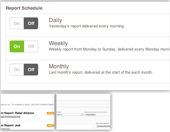Select Off on the Daily report switch
Screen dimensions: 170x132
click(31, 23)
